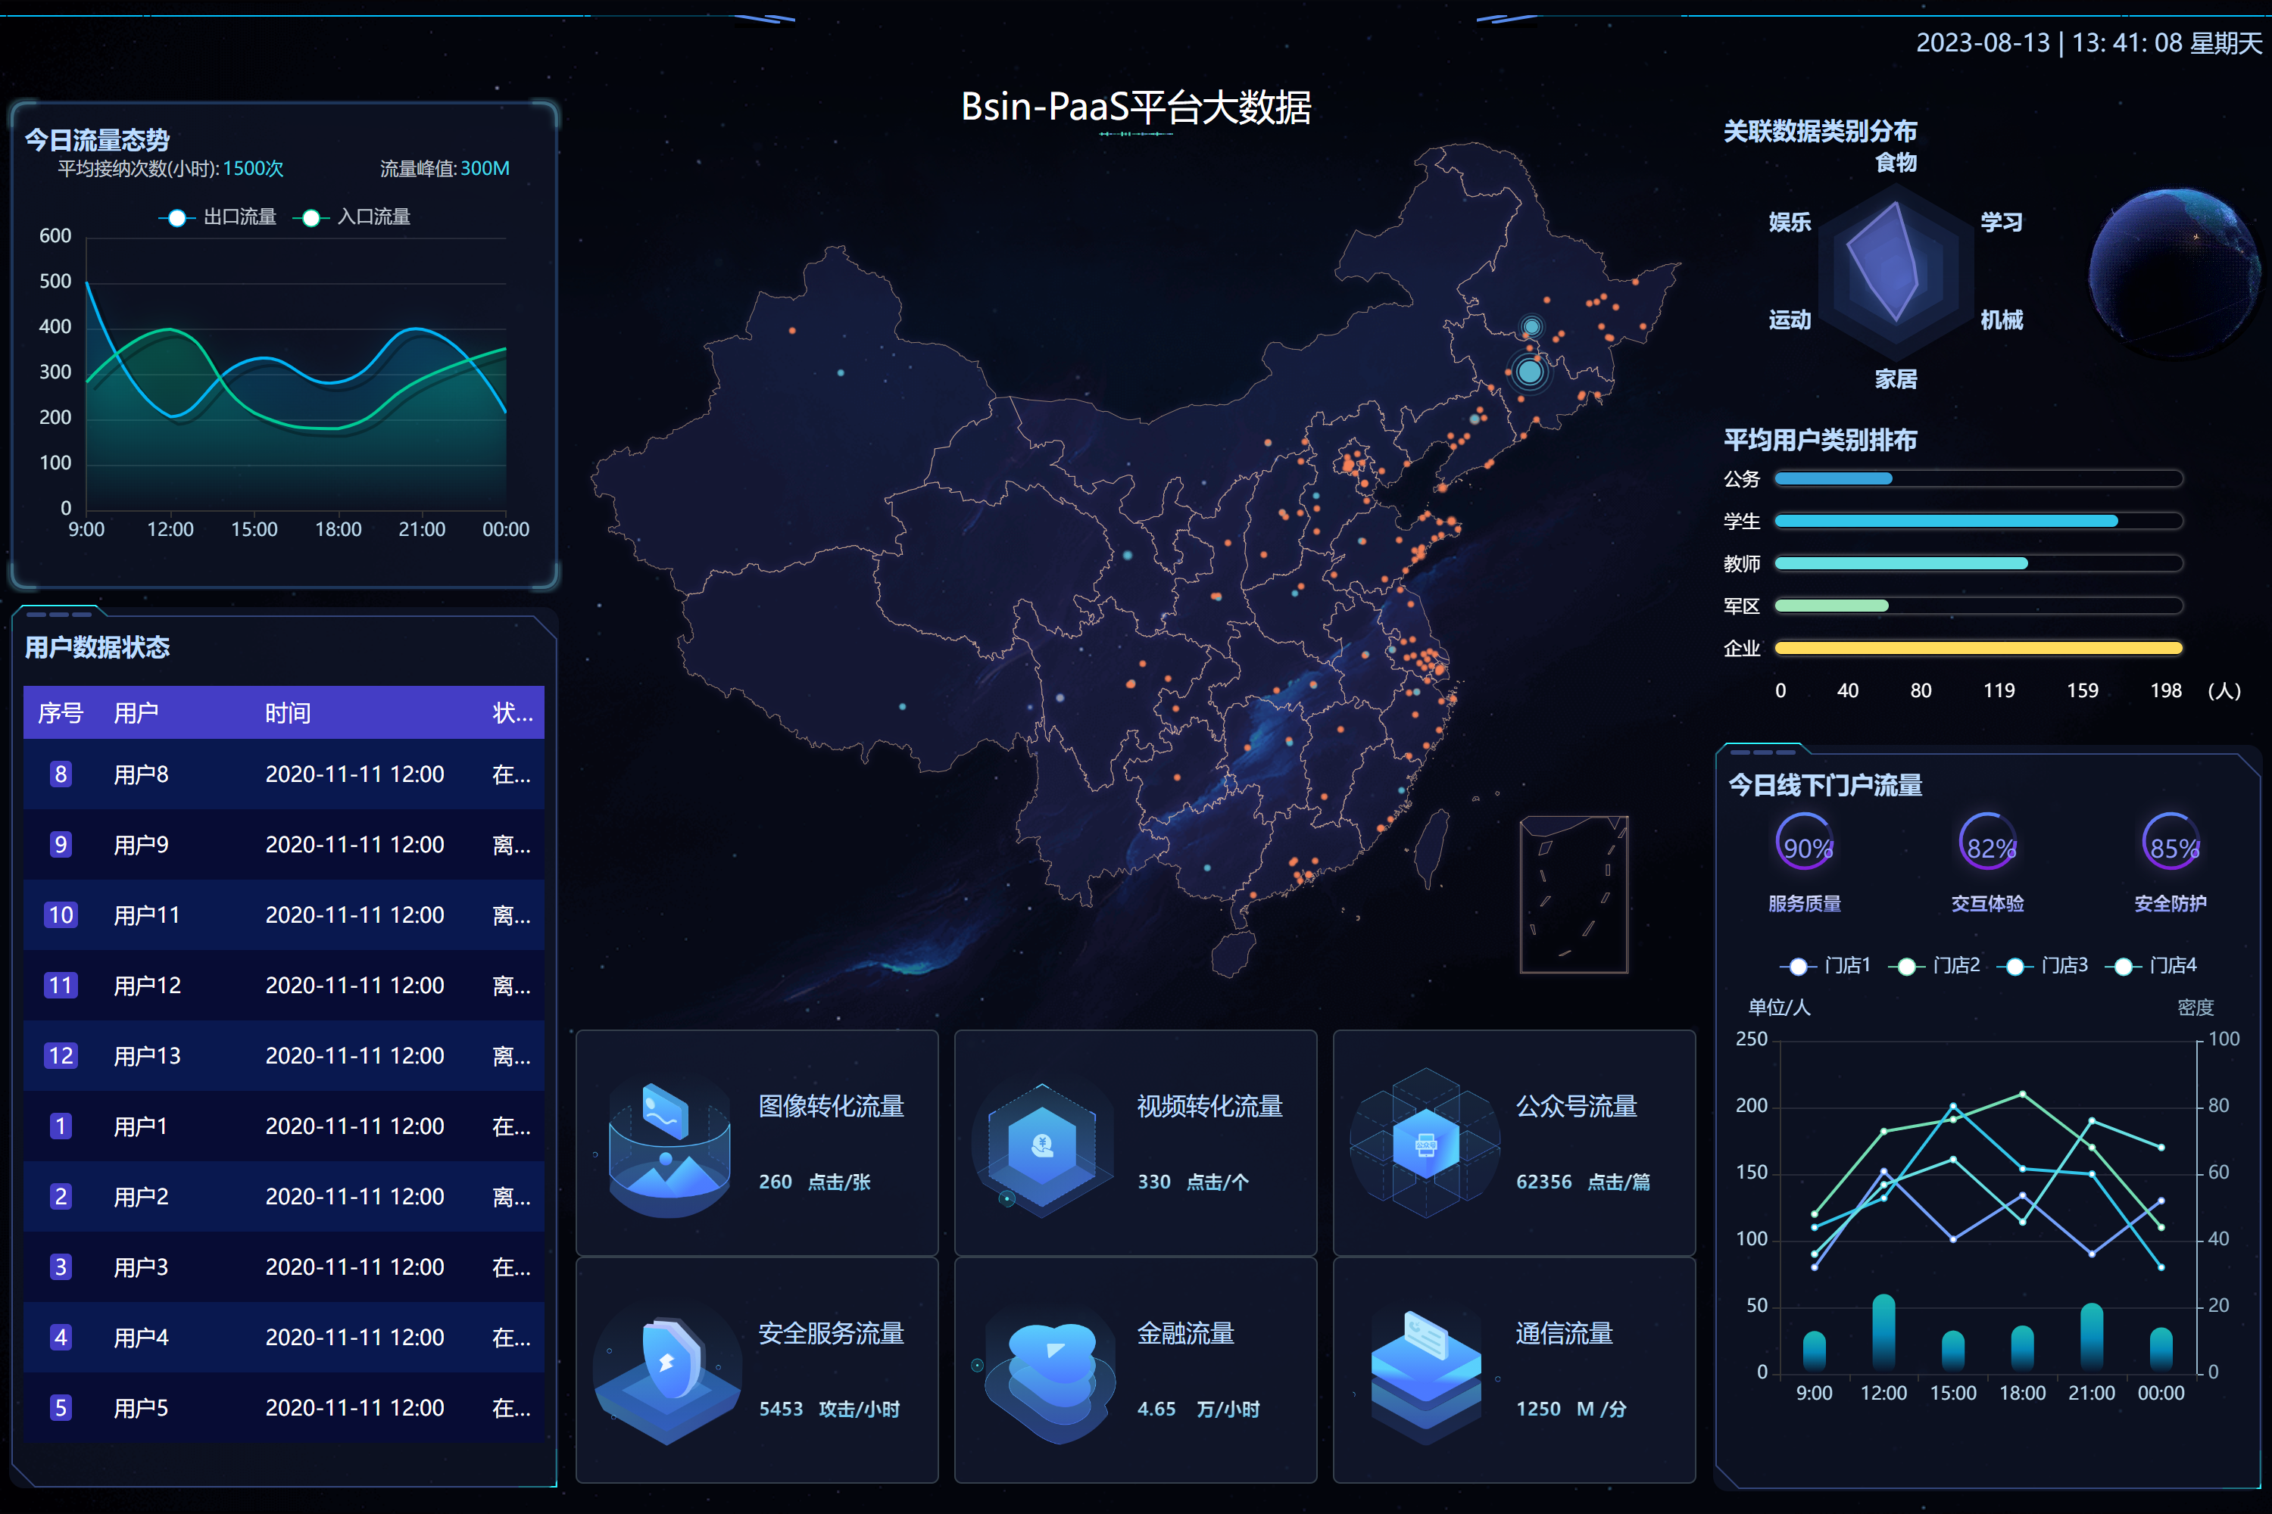Image resolution: width=2272 pixels, height=1514 pixels.
Task: Click the South China Sea inset map
Action: (x=1574, y=894)
